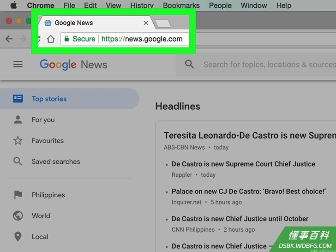Open the View menu

(x=114, y=5)
